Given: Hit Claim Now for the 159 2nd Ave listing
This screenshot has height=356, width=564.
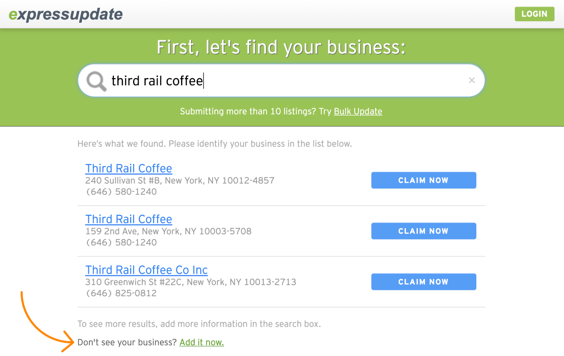Looking at the screenshot, I should 423,231.
